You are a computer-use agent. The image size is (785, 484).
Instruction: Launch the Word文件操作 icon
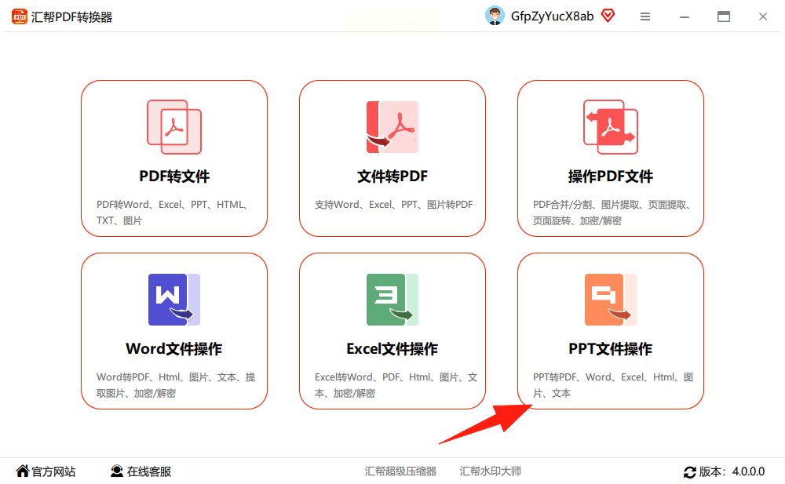pos(174,300)
